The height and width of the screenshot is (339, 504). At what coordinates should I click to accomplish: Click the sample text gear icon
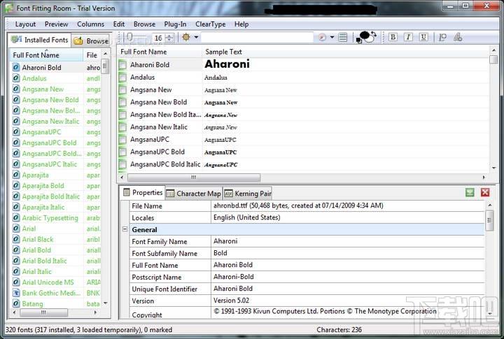click(186, 37)
